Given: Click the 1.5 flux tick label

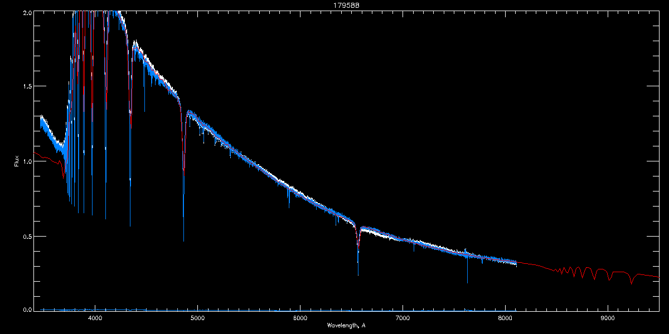Looking at the screenshot, I should (x=26, y=86).
